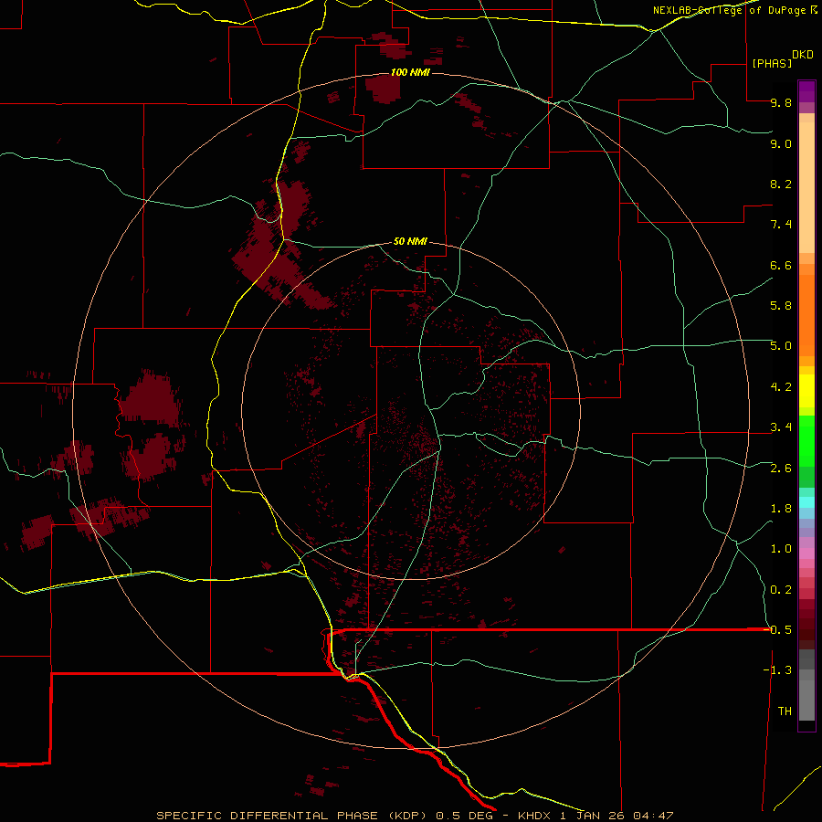
Task: Click the 7.4 scale value
Action: pyautogui.click(x=781, y=225)
